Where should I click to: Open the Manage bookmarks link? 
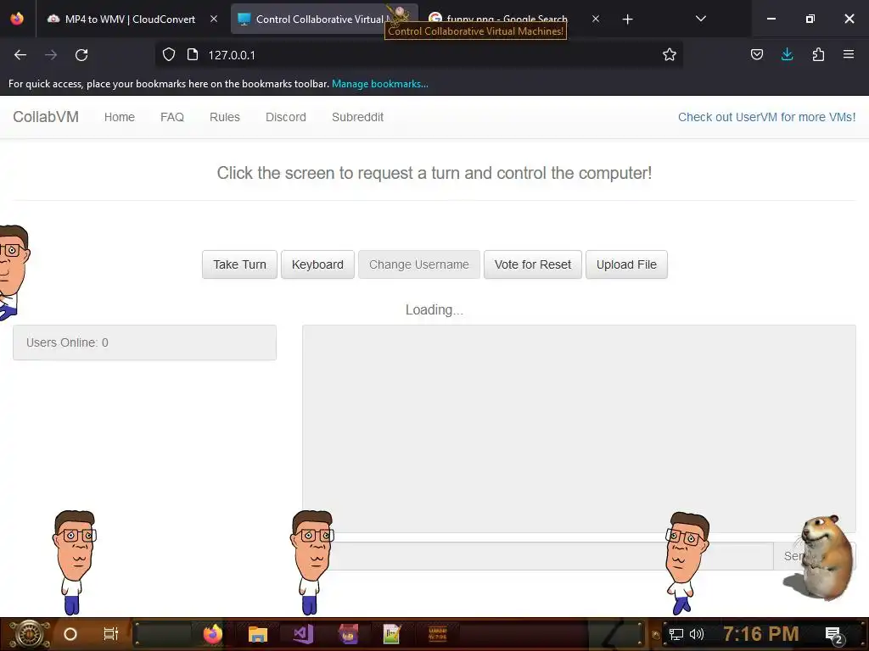point(379,84)
